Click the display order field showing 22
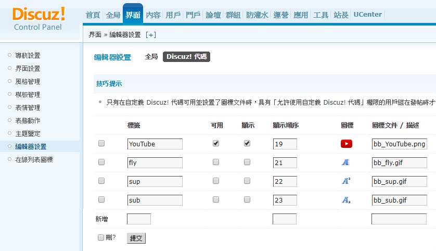 tap(285, 181)
